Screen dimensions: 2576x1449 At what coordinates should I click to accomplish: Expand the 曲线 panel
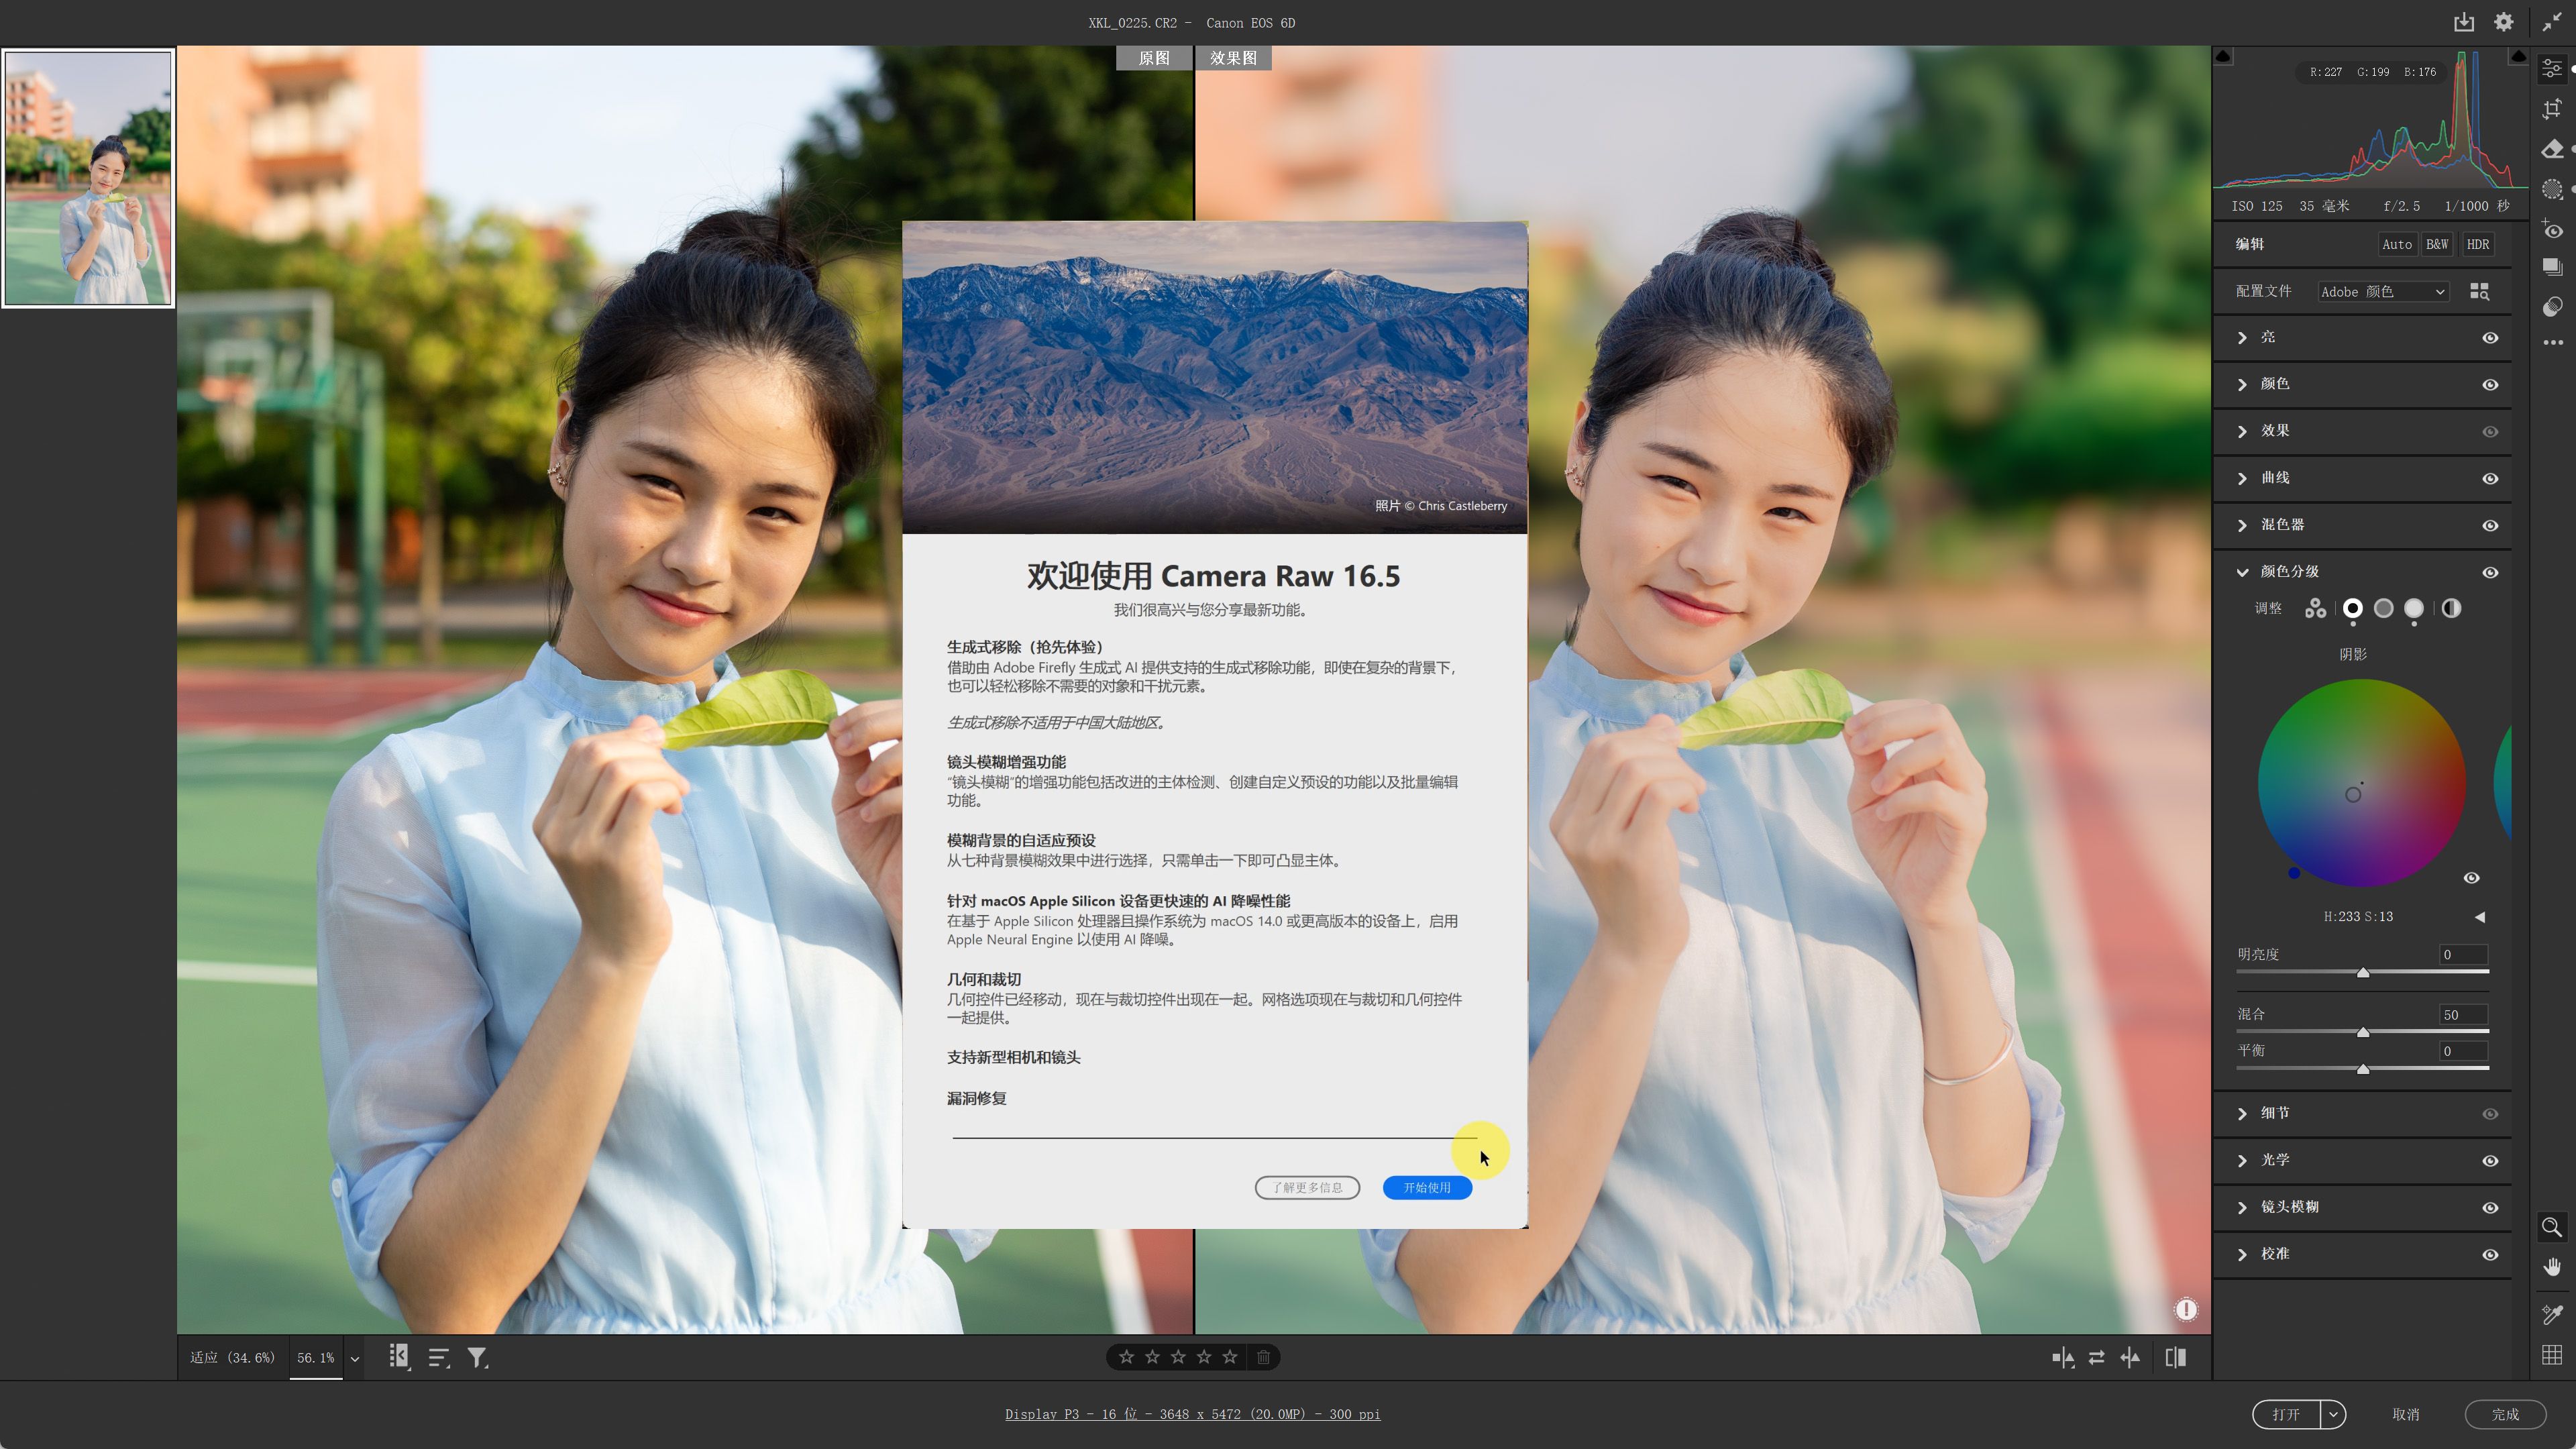pos(2243,479)
